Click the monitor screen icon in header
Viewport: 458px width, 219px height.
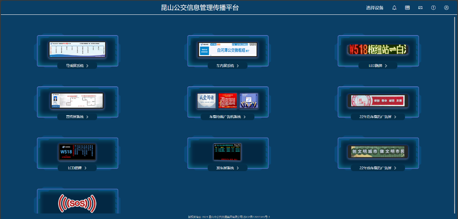(420, 8)
